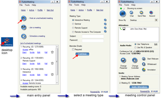The width and height of the screenshot is (162, 98).
Task: Select Remote Access to This Computer option
Action: pos(73,32)
